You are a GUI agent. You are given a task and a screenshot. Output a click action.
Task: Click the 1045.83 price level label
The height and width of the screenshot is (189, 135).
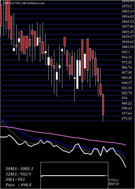(128, 21)
